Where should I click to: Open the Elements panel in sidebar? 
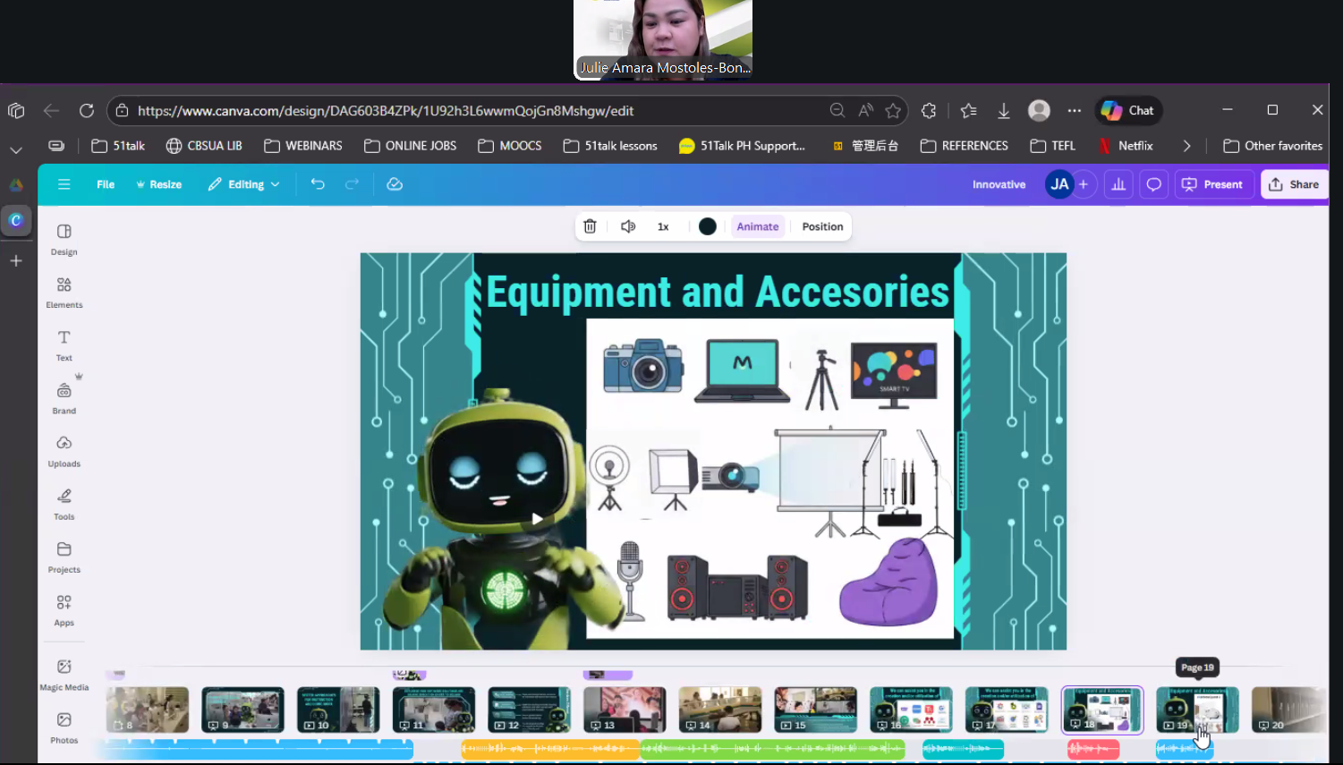coord(64,292)
